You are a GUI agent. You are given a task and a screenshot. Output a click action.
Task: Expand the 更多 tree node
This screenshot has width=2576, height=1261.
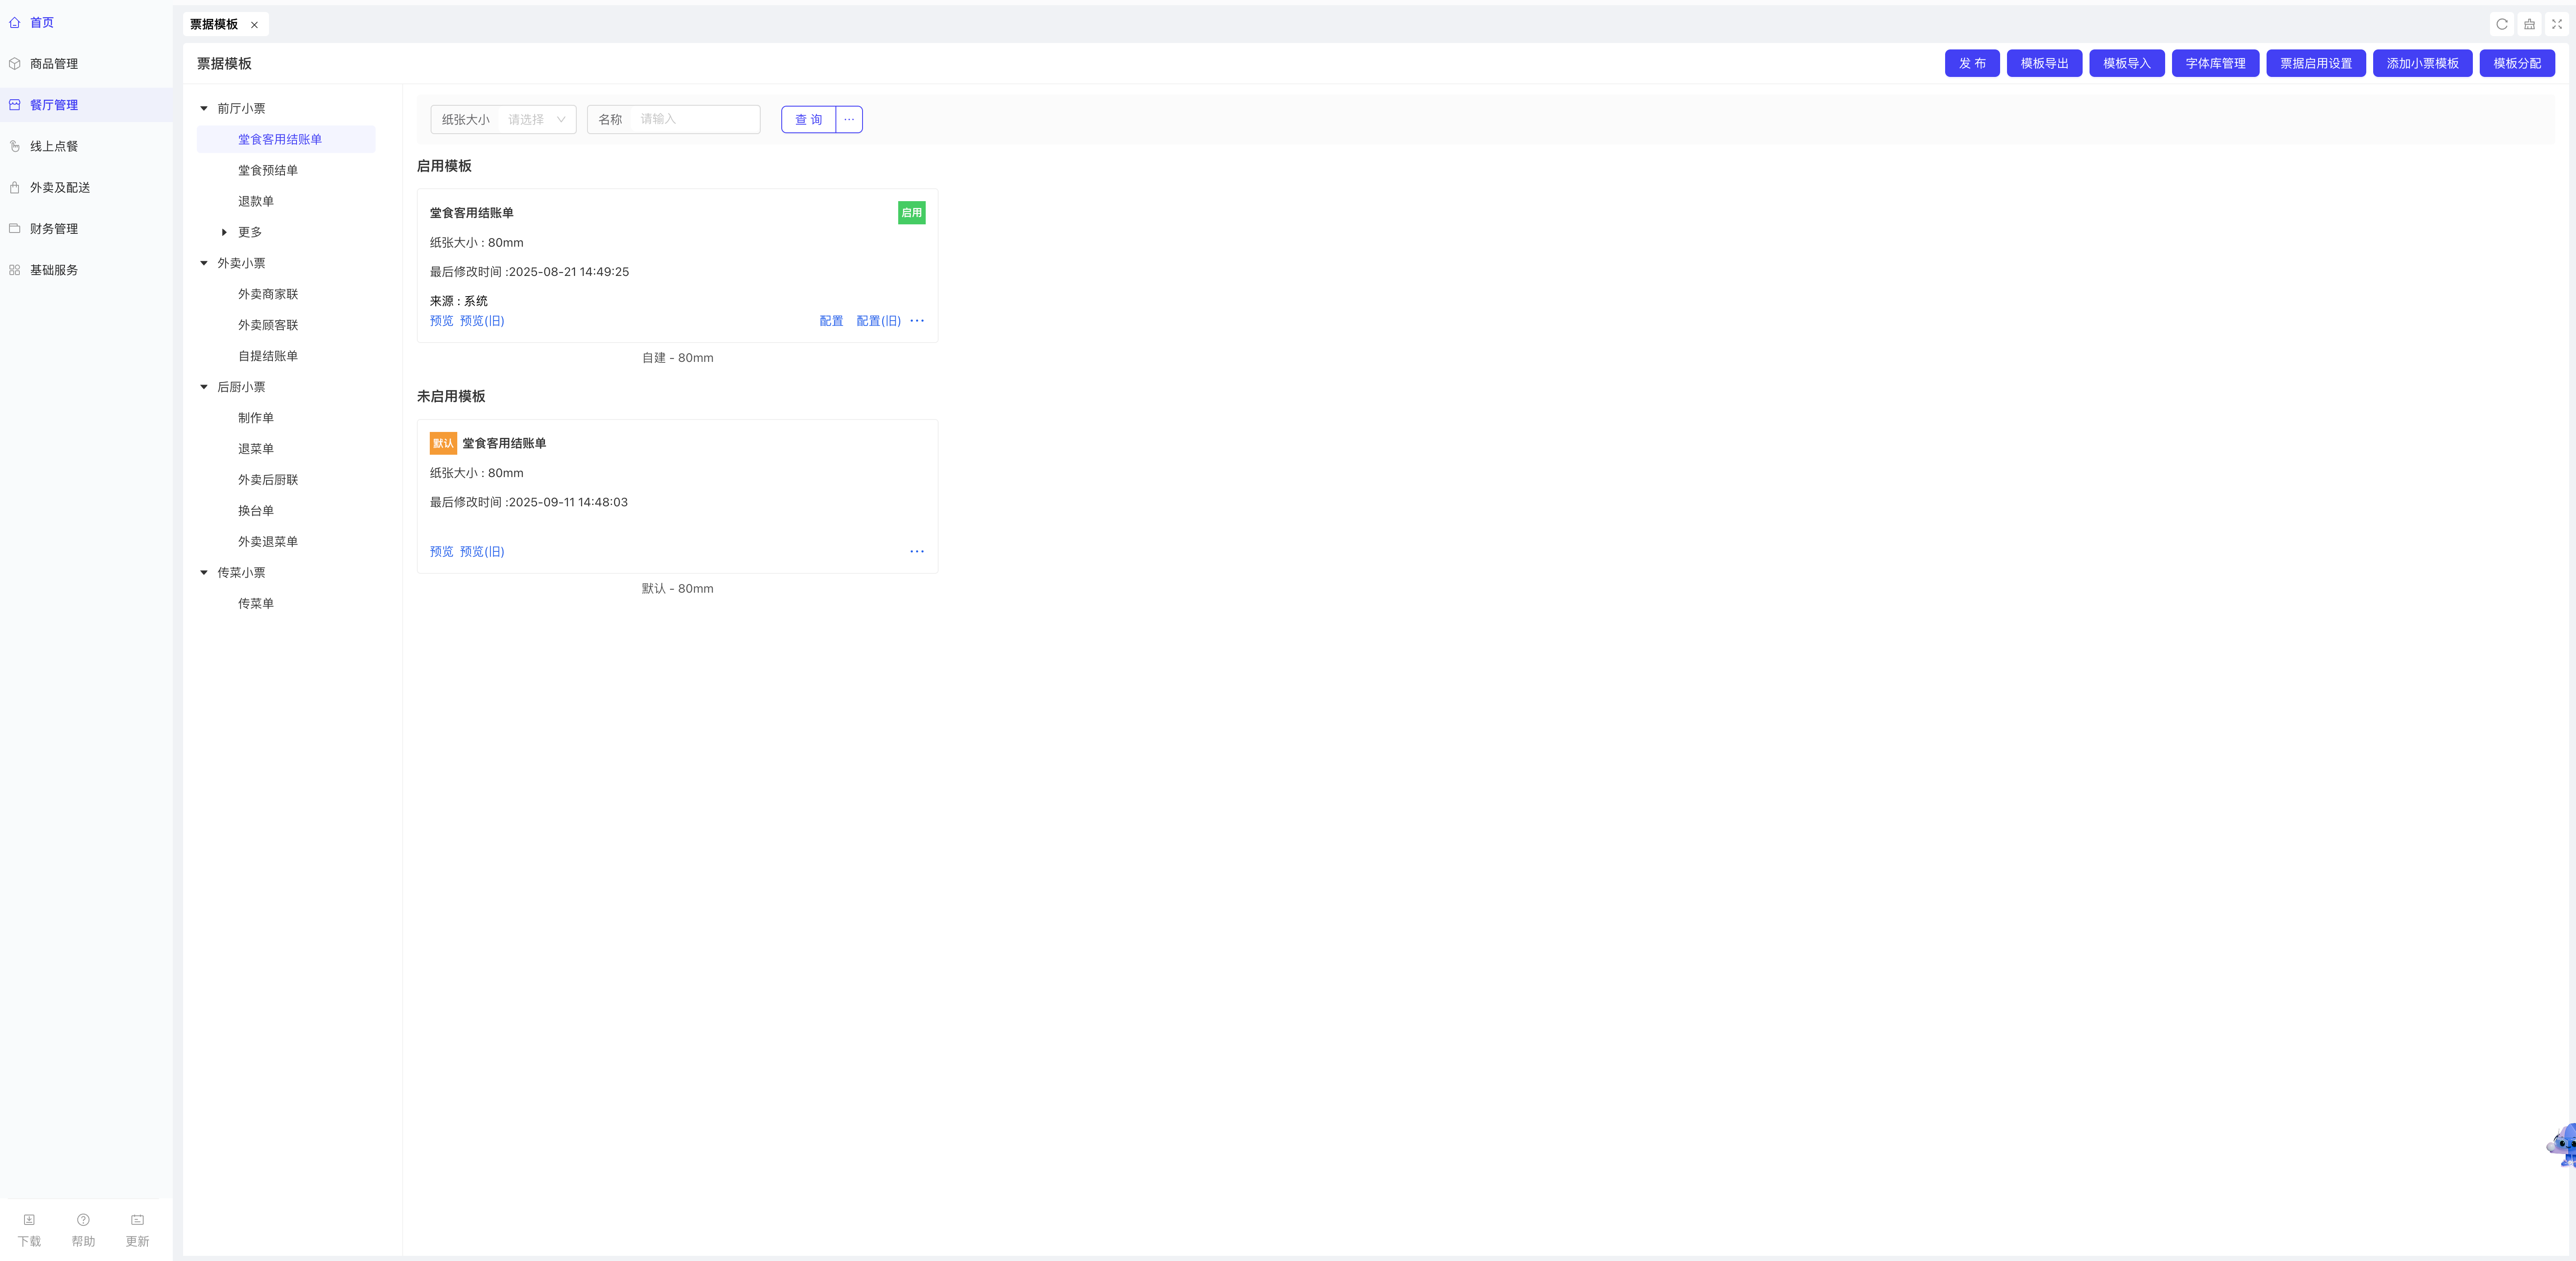[224, 232]
